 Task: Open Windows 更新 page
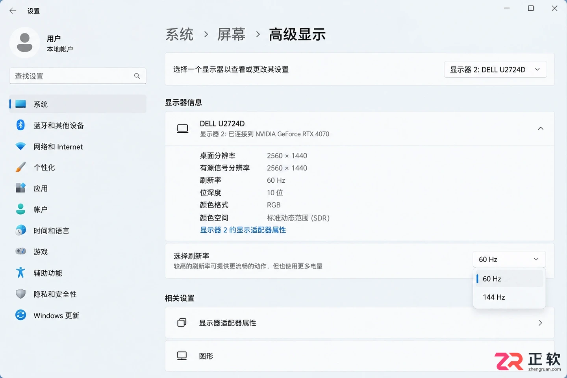tap(78, 315)
